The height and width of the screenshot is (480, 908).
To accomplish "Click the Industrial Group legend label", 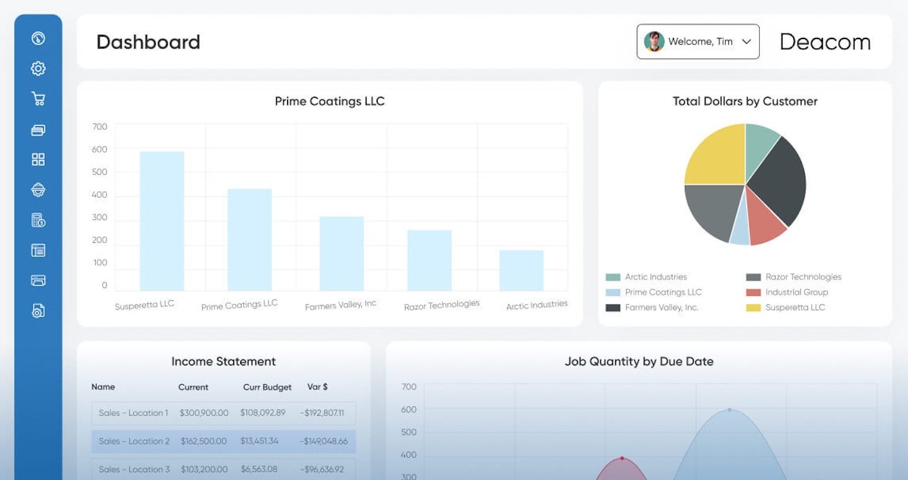I will [796, 292].
